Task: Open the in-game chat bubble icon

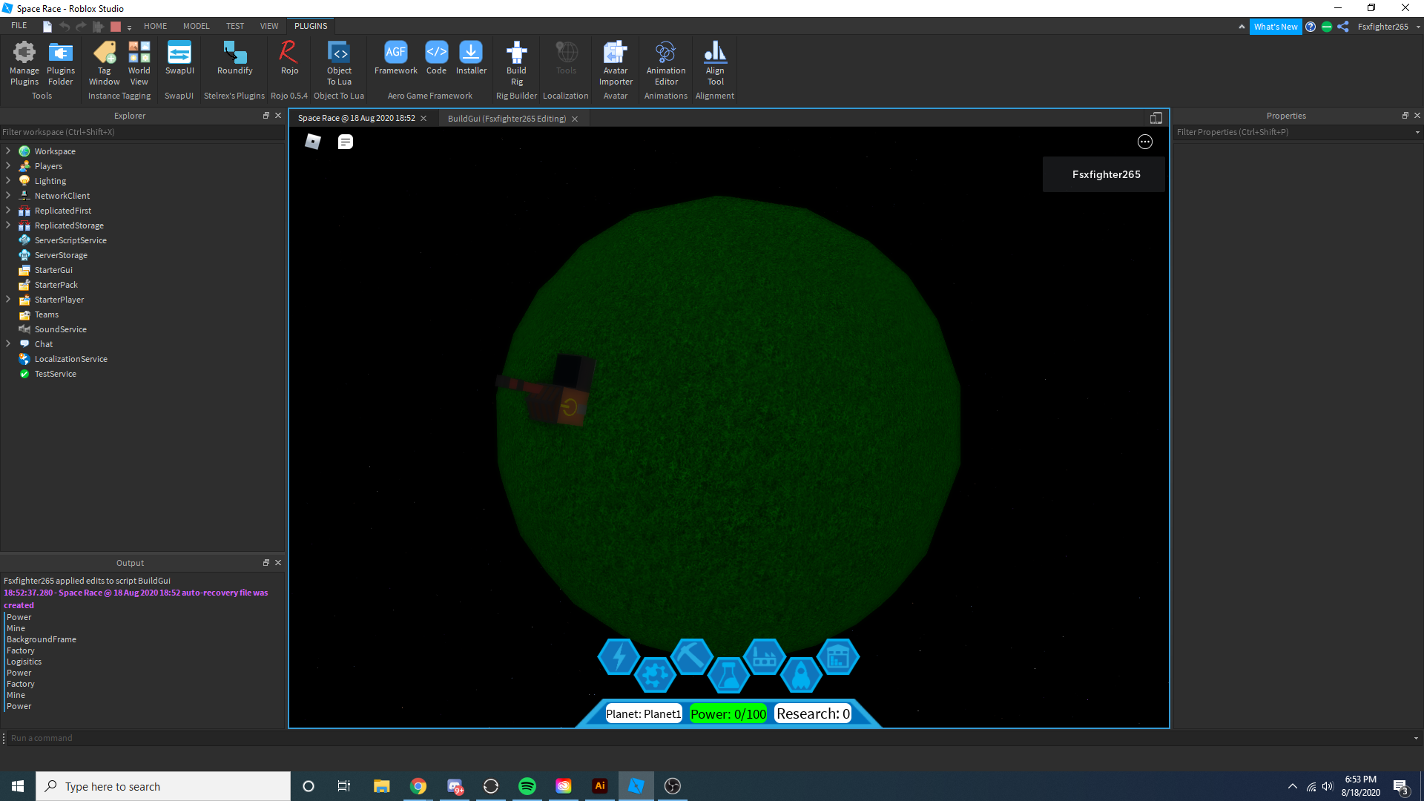Action: click(346, 142)
